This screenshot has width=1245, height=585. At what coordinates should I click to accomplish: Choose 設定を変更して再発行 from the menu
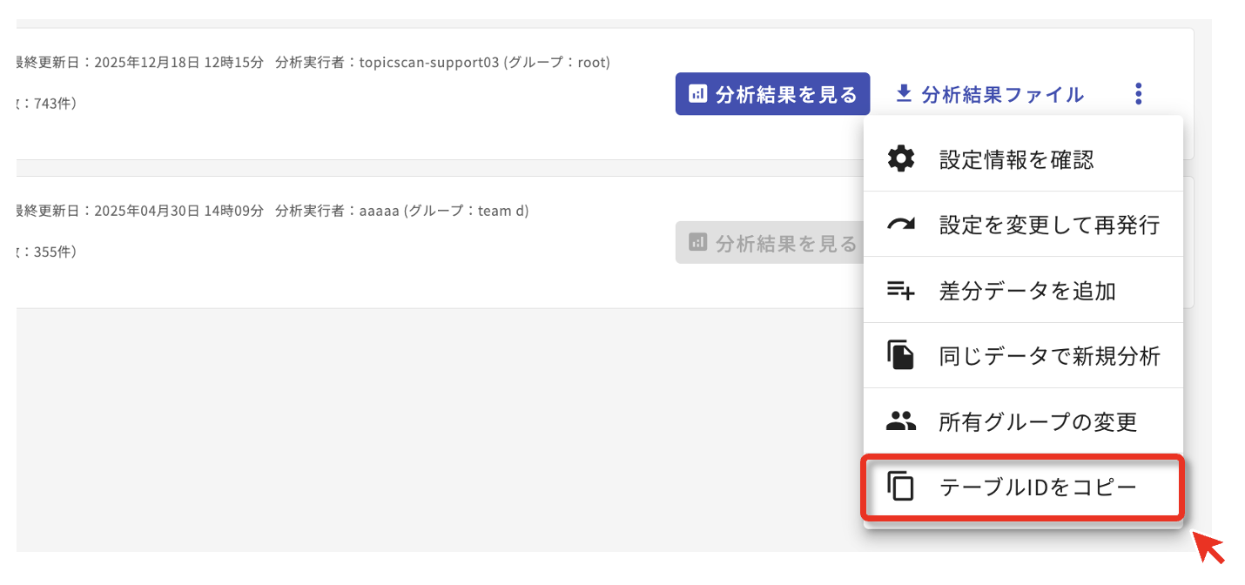pyautogui.click(x=1049, y=225)
